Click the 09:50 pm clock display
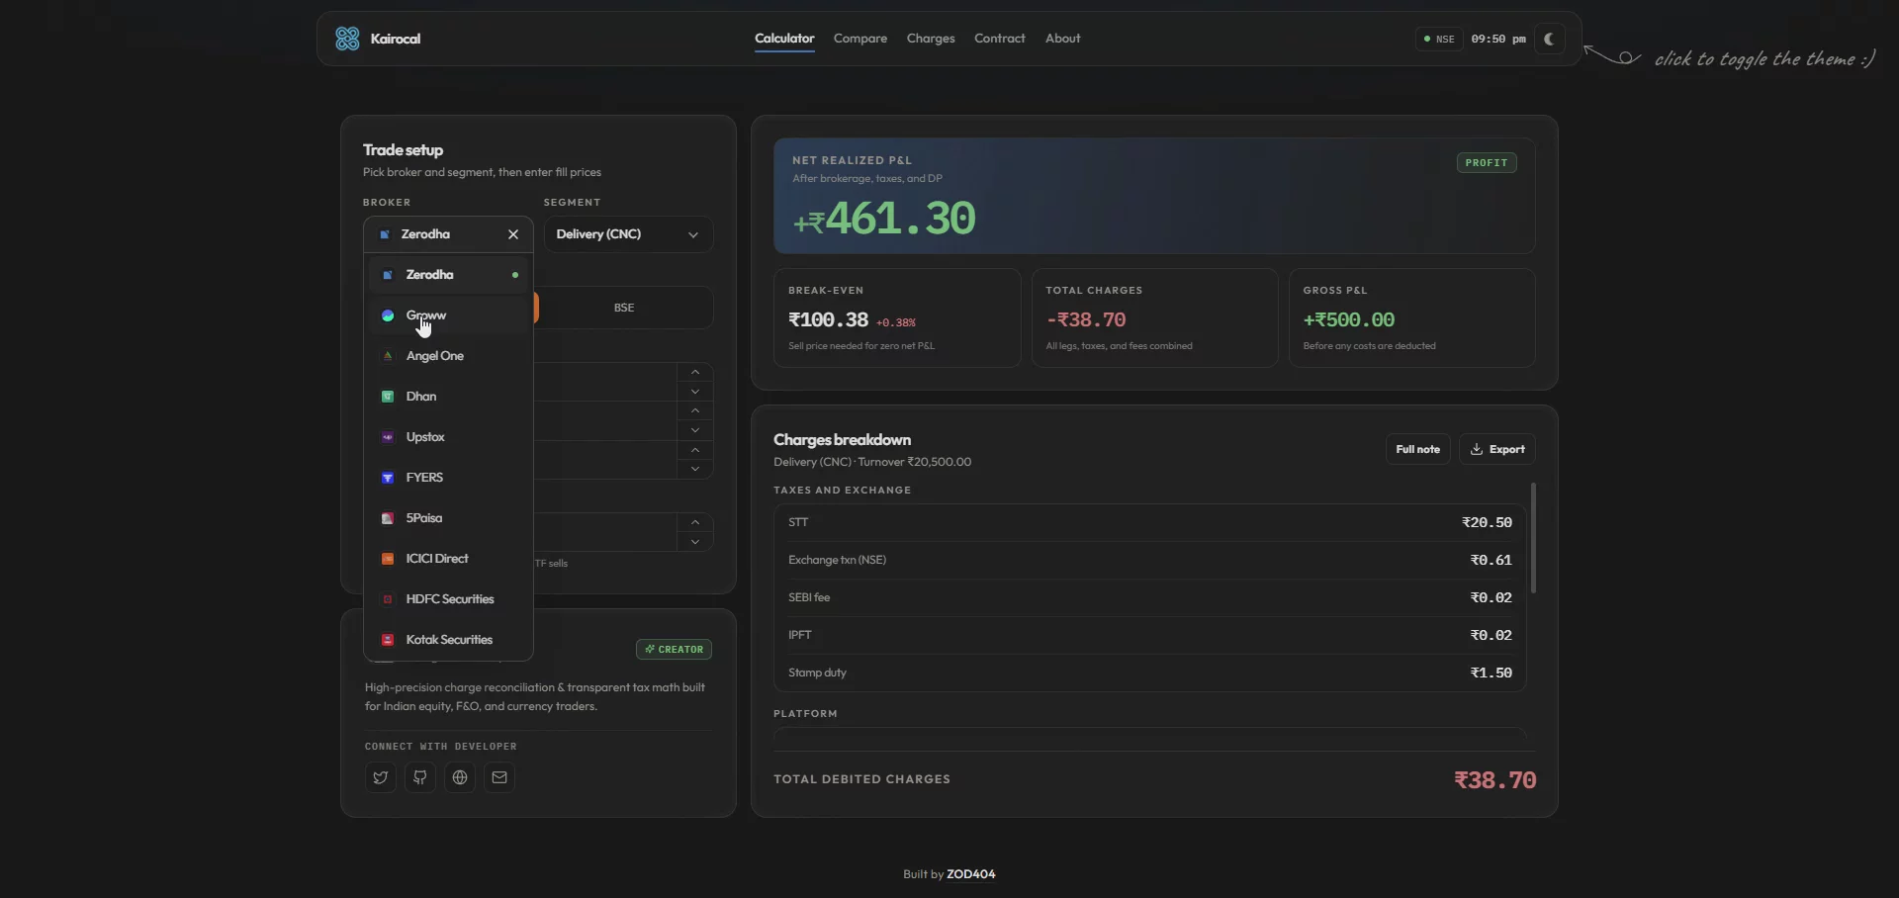The width and height of the screenshot is (1899, 898). [x=1498, y=39]
